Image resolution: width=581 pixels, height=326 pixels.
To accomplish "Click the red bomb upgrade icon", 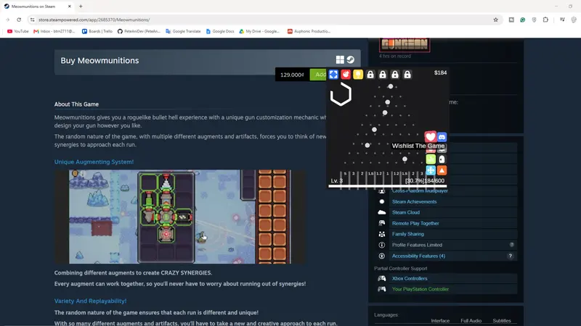I will pos(346,75).
